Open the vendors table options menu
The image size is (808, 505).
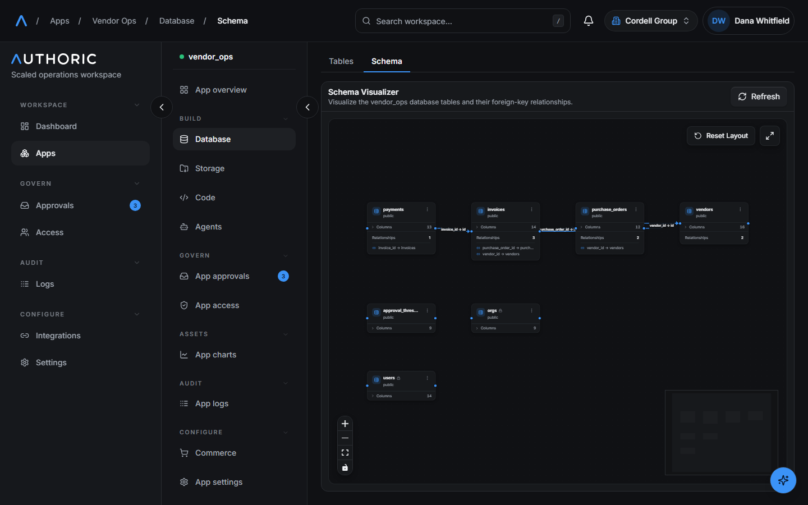pyautogui.click(x=740, y=209)
